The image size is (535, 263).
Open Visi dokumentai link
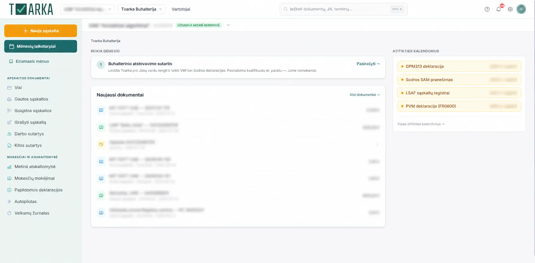pos(365,95)
